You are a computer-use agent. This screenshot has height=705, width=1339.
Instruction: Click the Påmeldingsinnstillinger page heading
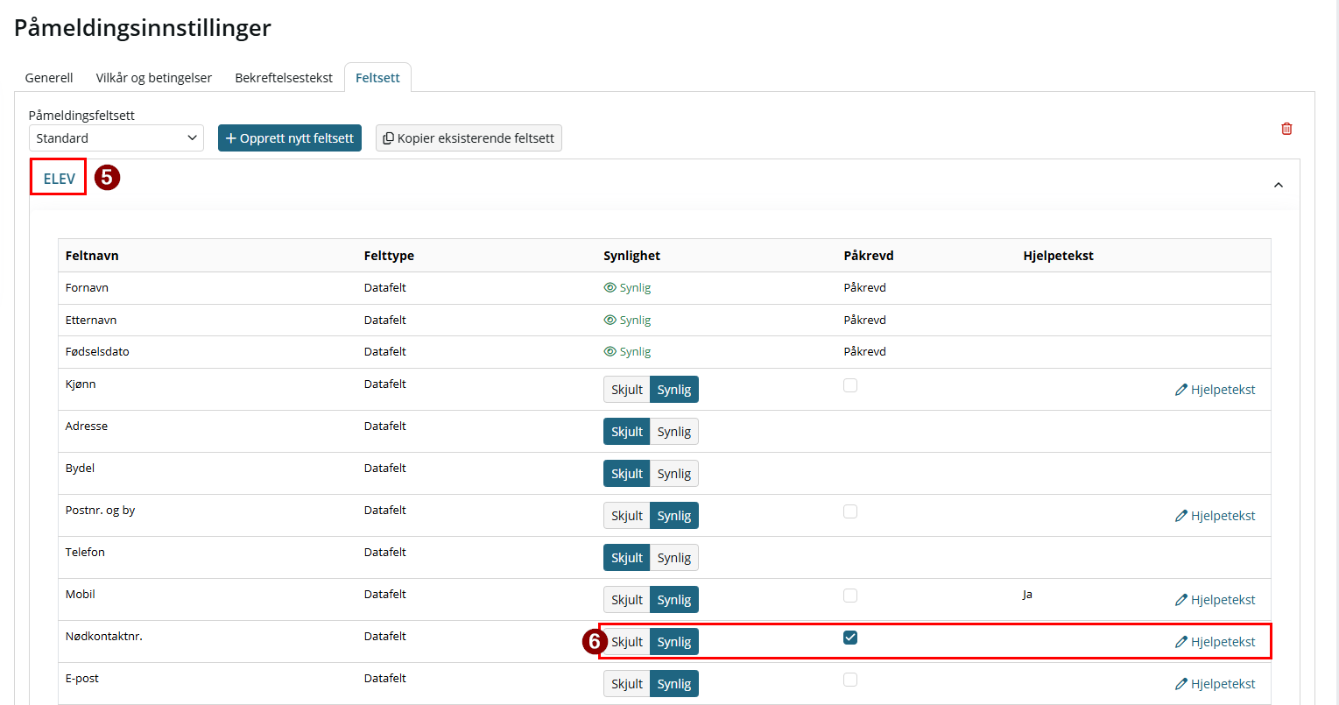click(x=143, y=28)
